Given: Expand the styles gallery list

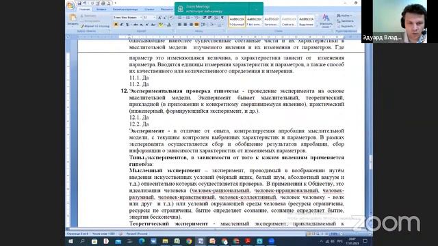Looking at the screenshot, I should pos(317,27).
